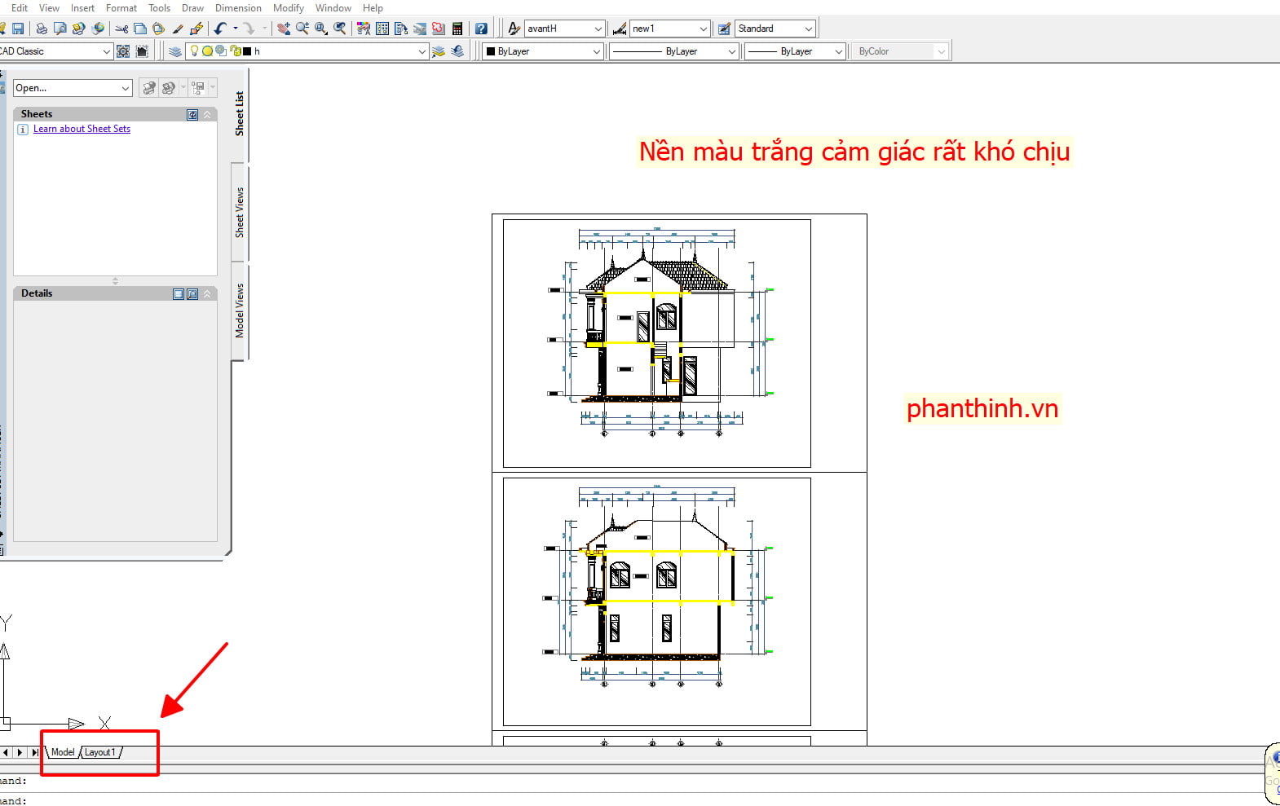Open the Markup Set Manager icon
Image resolution: width=1280 pixels, height=806 pixels.
(439, 29)
